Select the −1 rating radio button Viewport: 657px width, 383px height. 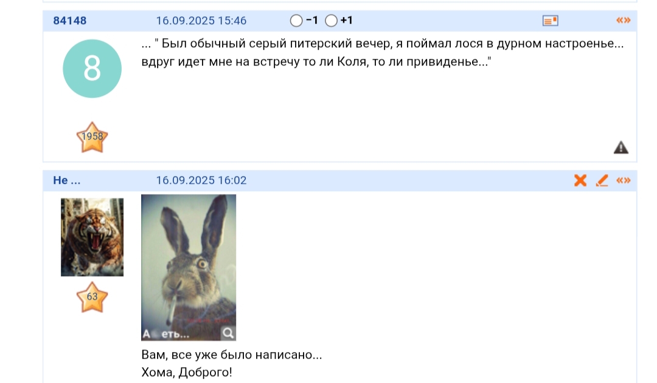click(296, 21)
